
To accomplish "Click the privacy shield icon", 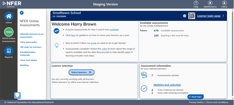I will click(17, 95).
